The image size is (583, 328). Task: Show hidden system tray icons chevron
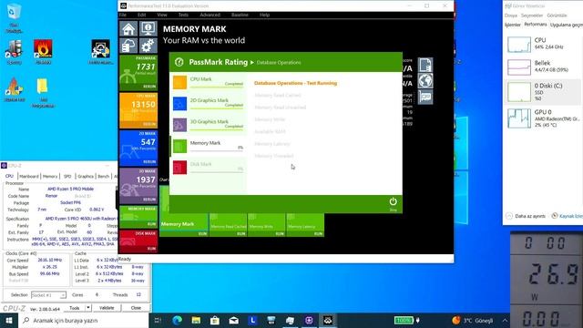click(x=505, y=320)
